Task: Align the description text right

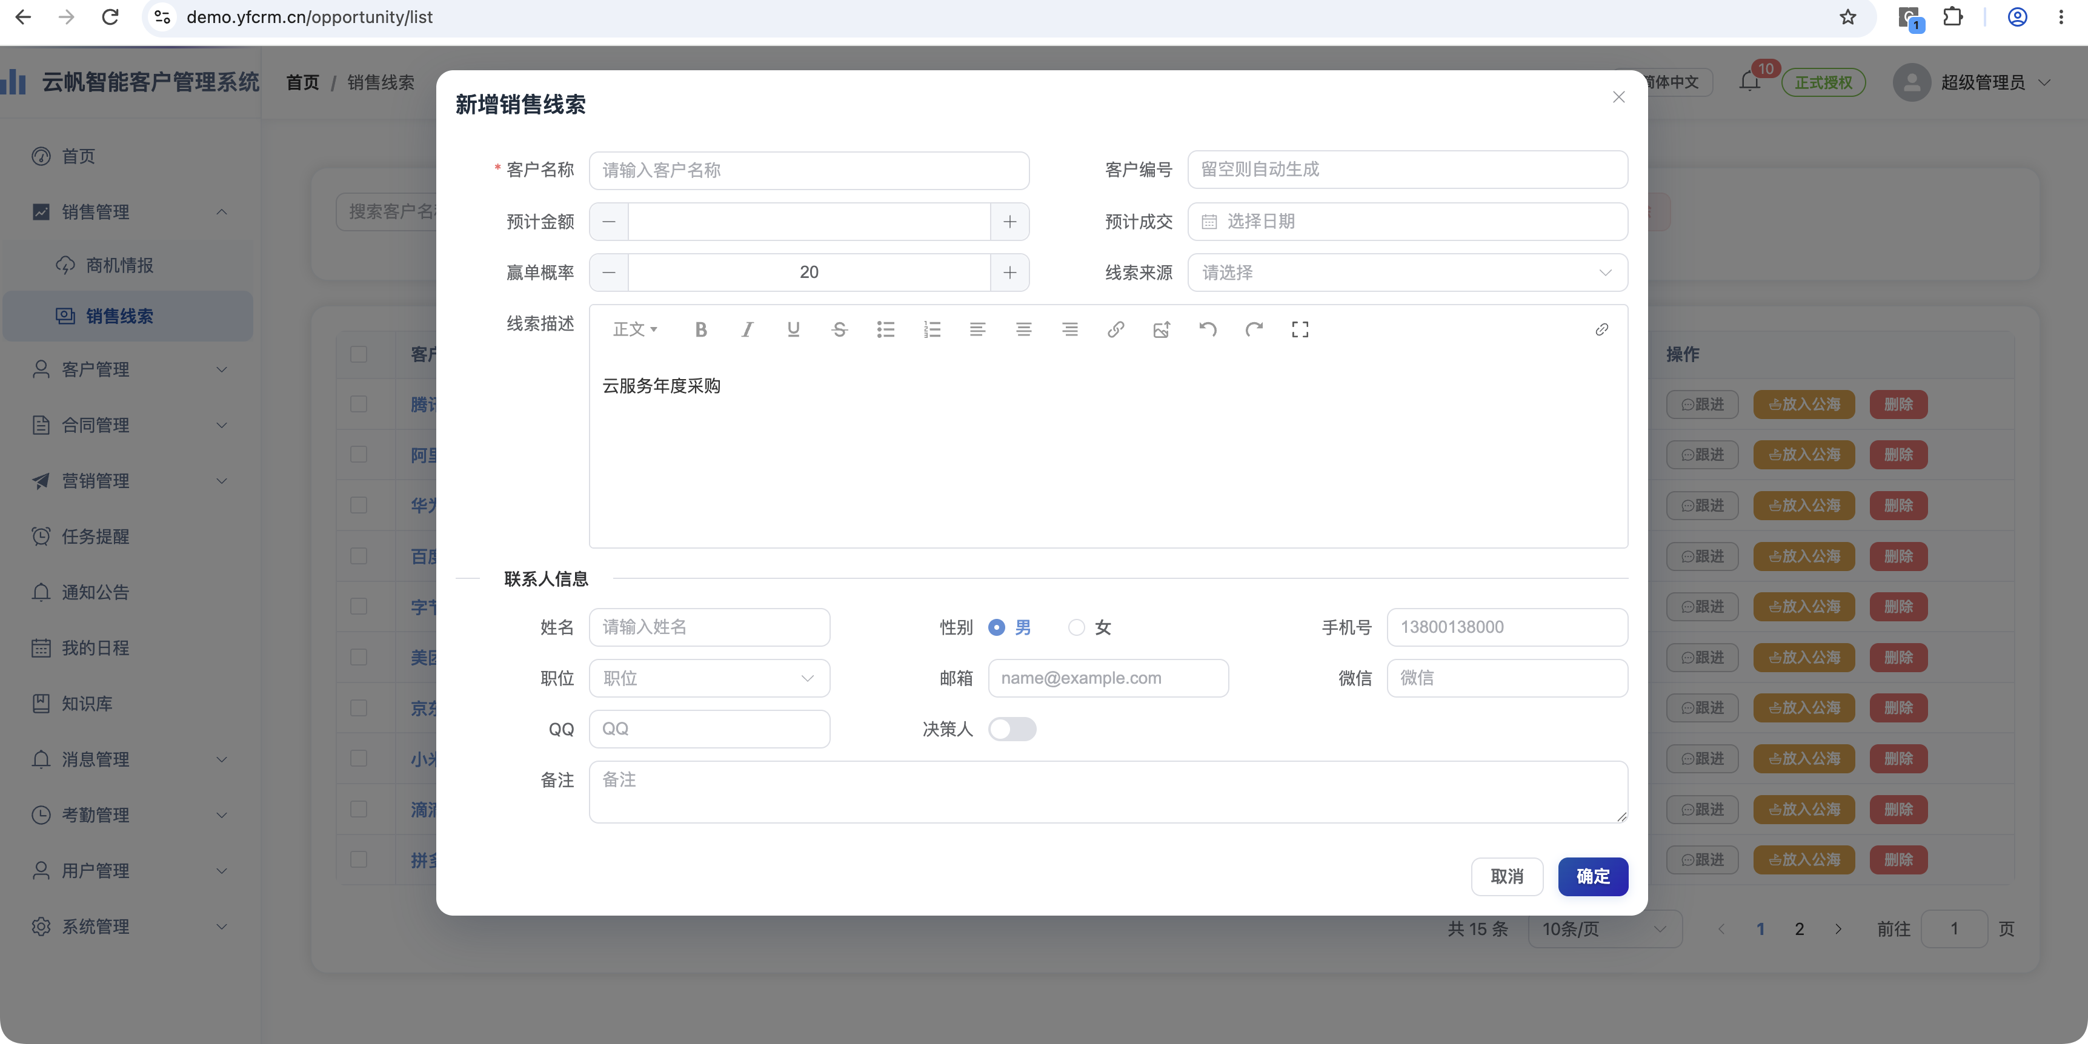Action: click(x=1070, y=329)
